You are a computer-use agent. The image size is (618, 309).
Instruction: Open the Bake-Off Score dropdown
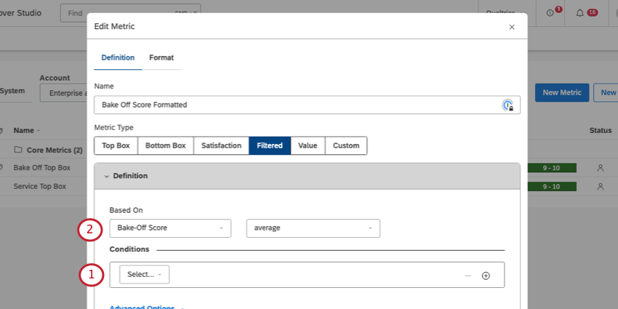pyautogui.click(x=170, y=228)
